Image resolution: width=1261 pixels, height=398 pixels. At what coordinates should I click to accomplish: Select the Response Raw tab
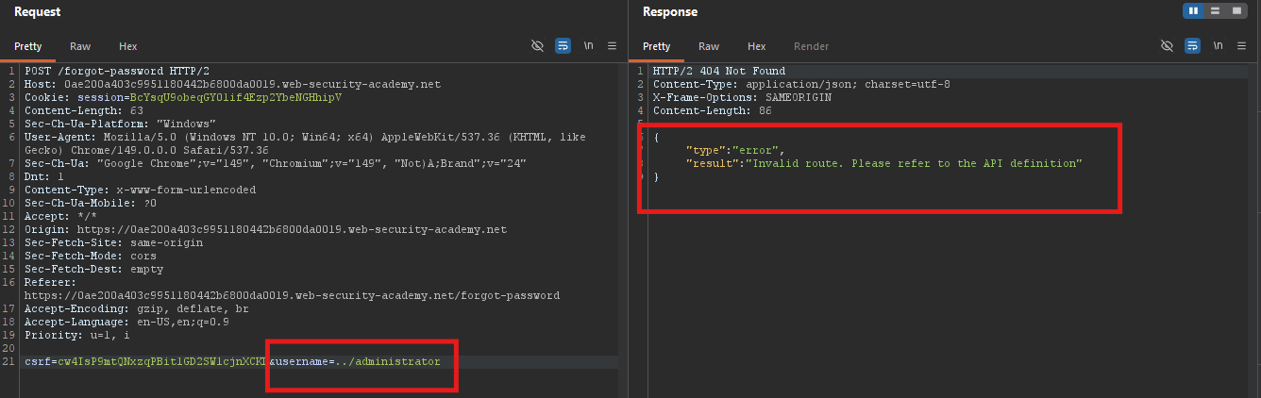709,46
